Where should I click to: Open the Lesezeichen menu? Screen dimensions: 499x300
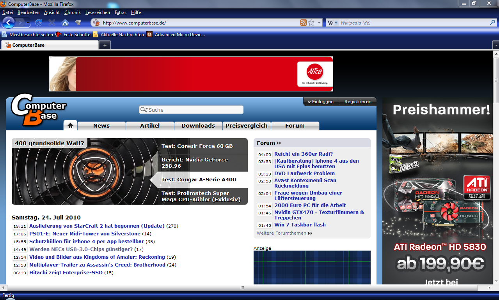pyautogui.click(x=98, y=12)
